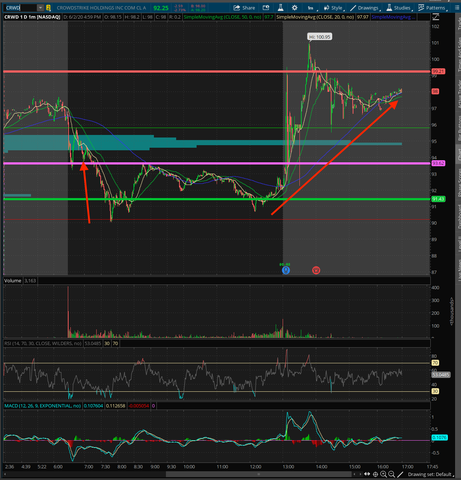Click the RSI 53.0485 value bubble
The width and height of the screenshot is (461, 480).
441,375
